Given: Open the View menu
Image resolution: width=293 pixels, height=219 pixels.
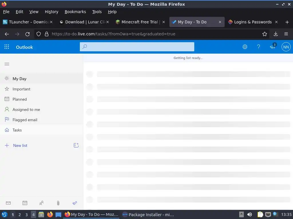Looking at the screenshot, I should [x=34, y=12].
